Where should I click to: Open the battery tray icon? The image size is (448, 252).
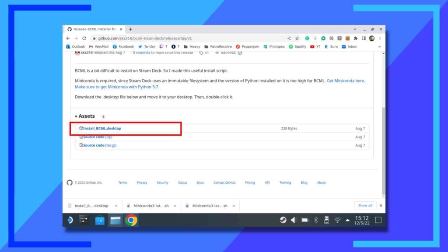[x=305, y=220]
